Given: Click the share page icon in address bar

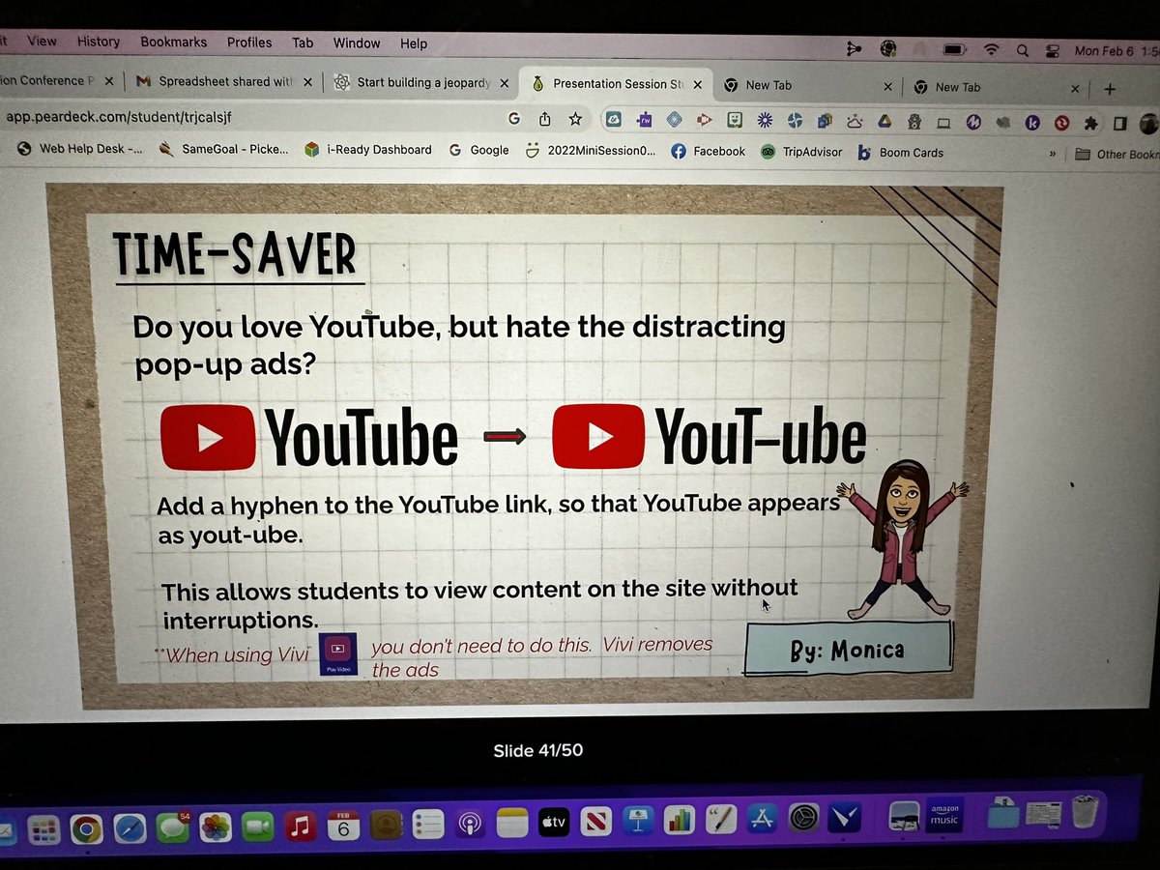Looking at the screenshot, I should (x=545, y=118).
